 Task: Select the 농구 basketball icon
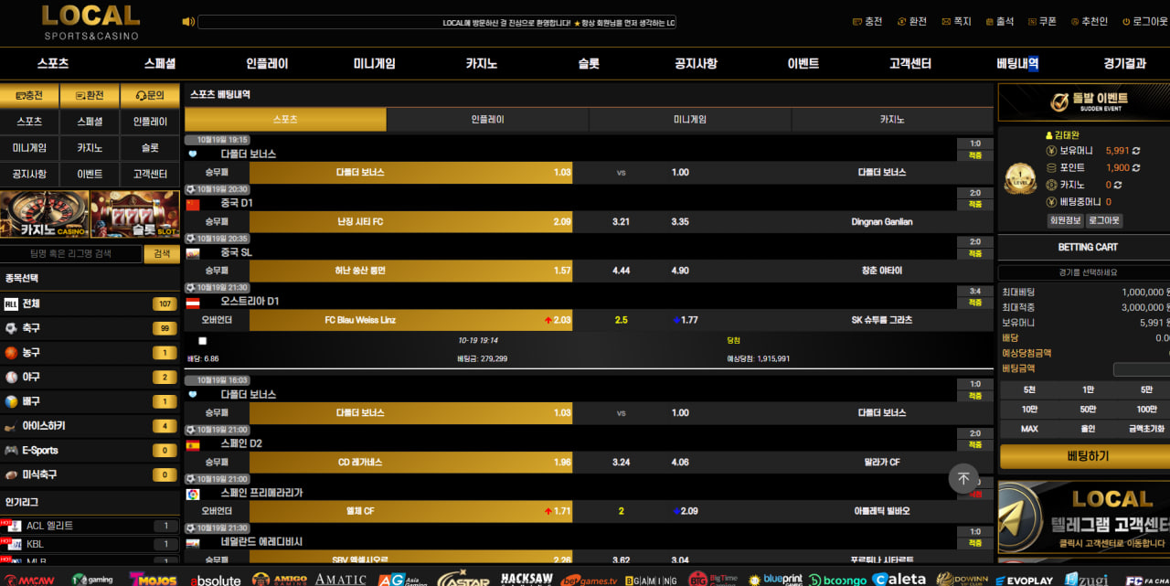point(11,353)
